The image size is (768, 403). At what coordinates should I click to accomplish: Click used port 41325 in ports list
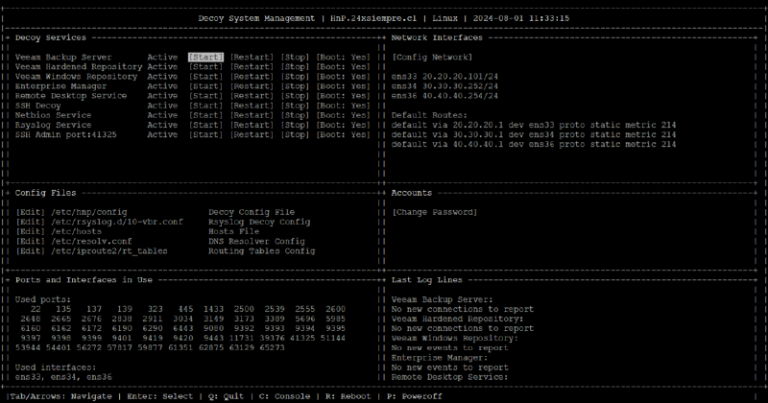pyautogui.click(x=302, y=339)
